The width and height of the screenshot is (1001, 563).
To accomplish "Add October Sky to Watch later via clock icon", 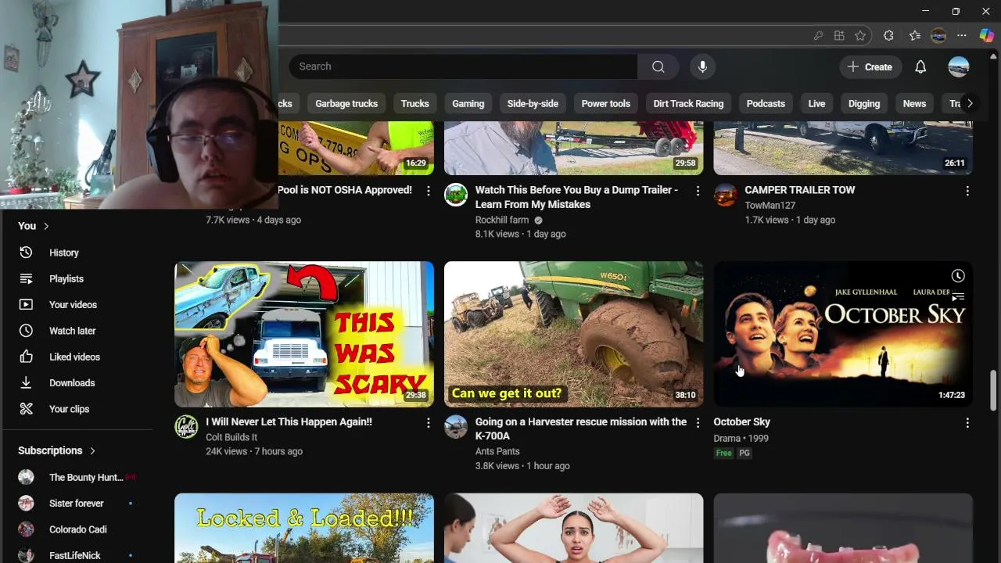I will pyautogui.click(x=958, y=276).
